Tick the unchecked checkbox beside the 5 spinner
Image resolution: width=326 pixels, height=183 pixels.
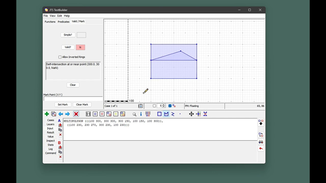154,106
